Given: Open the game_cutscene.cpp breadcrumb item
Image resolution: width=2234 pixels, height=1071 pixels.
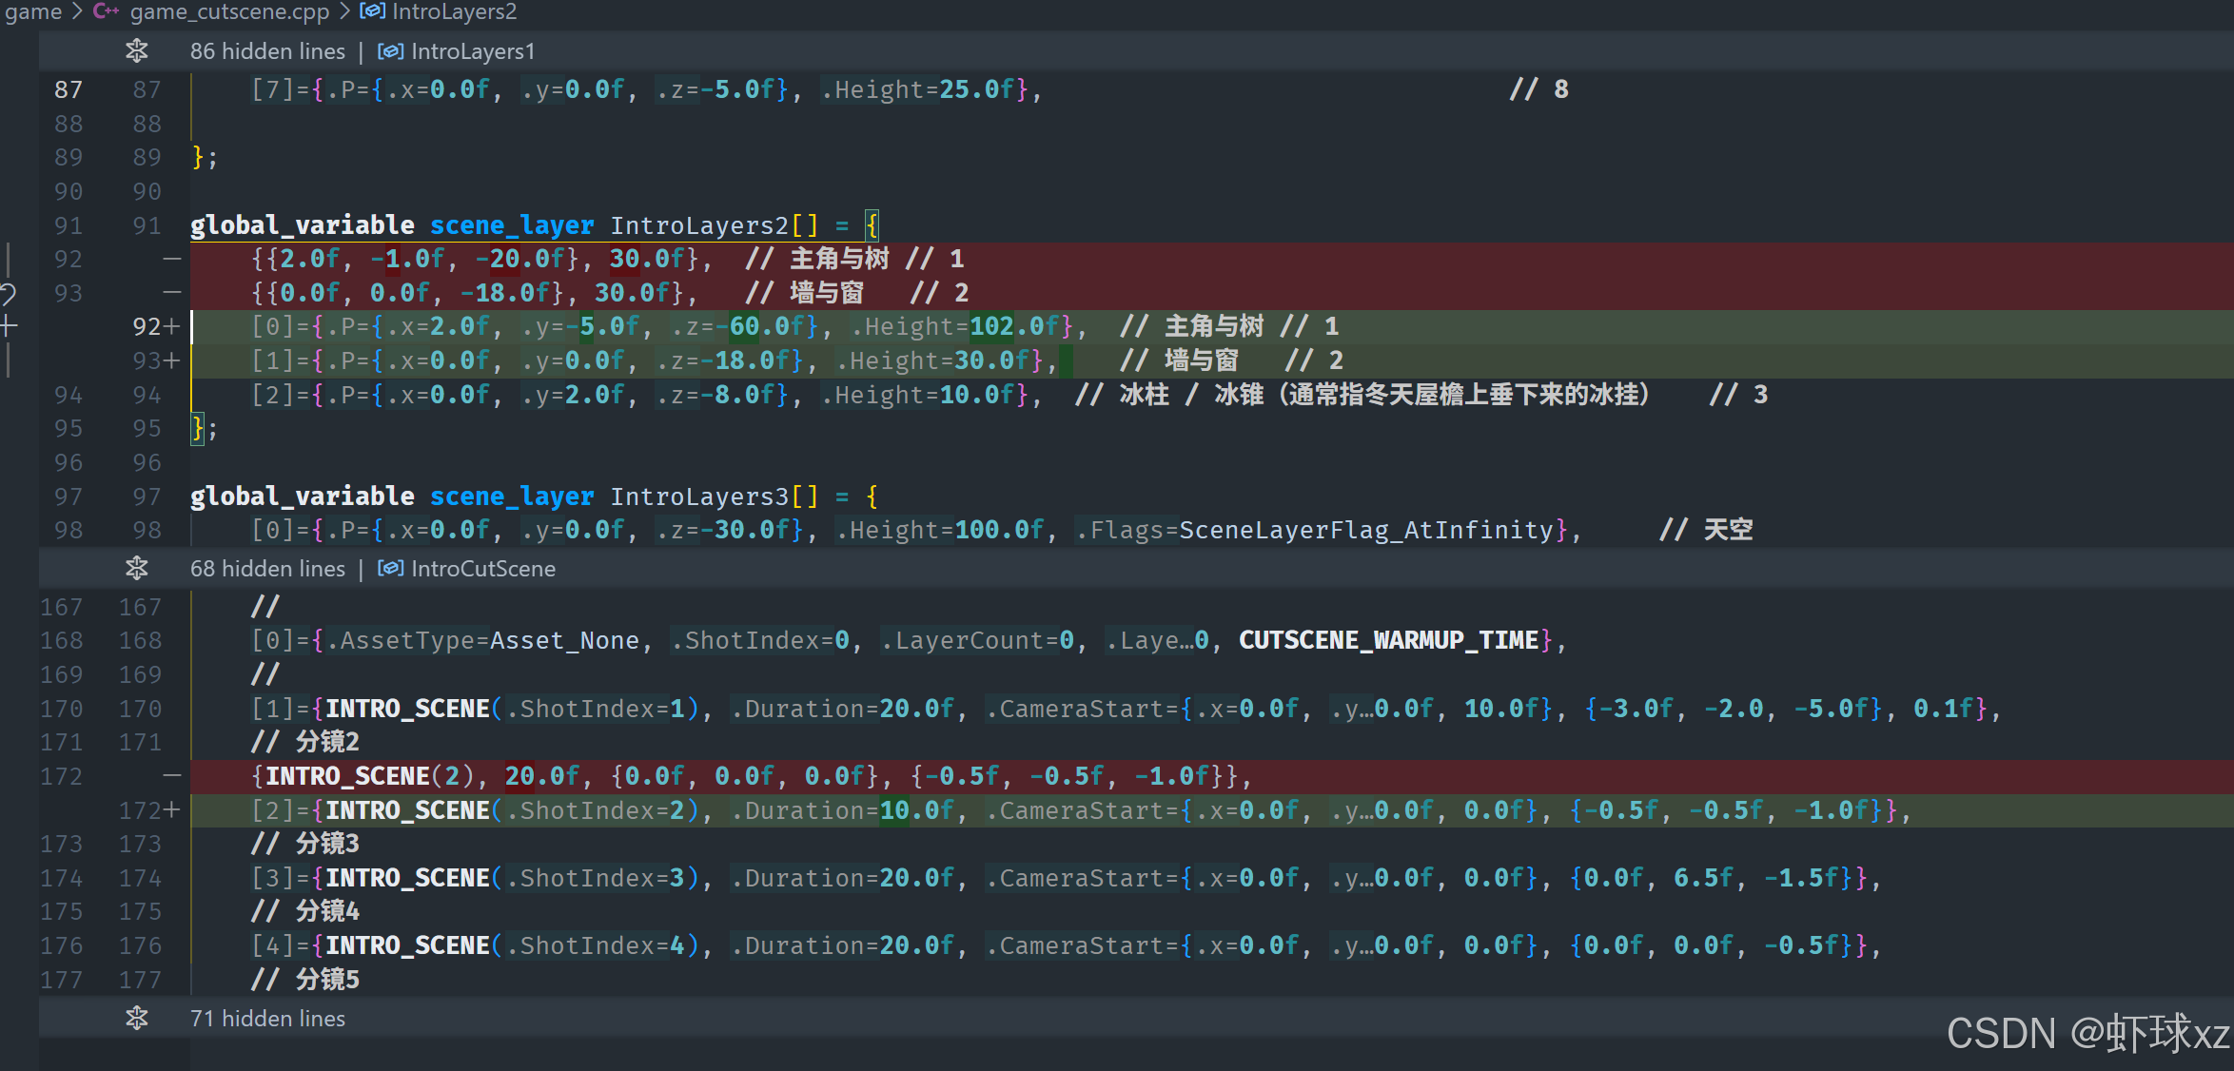Looking at the screenshot, I should (x=229, y=11).
